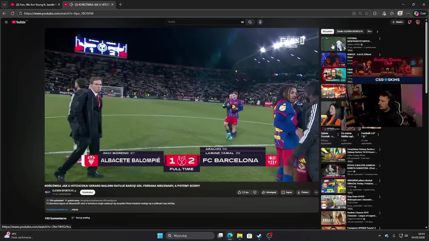The width and height of the screenshot is (429, 241).
Task: Open tab search dropdown arrow
Action: click(x=4, y=4)
